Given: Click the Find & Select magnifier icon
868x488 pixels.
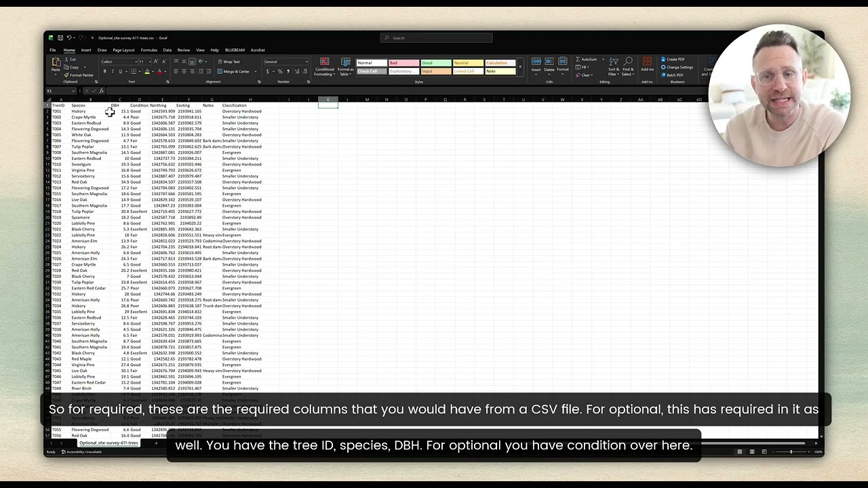Looking at the screenshot, I should tap(629, 61).
